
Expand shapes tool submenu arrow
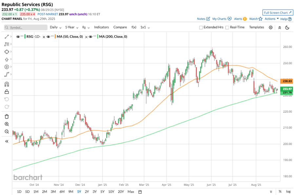point(11,52)
